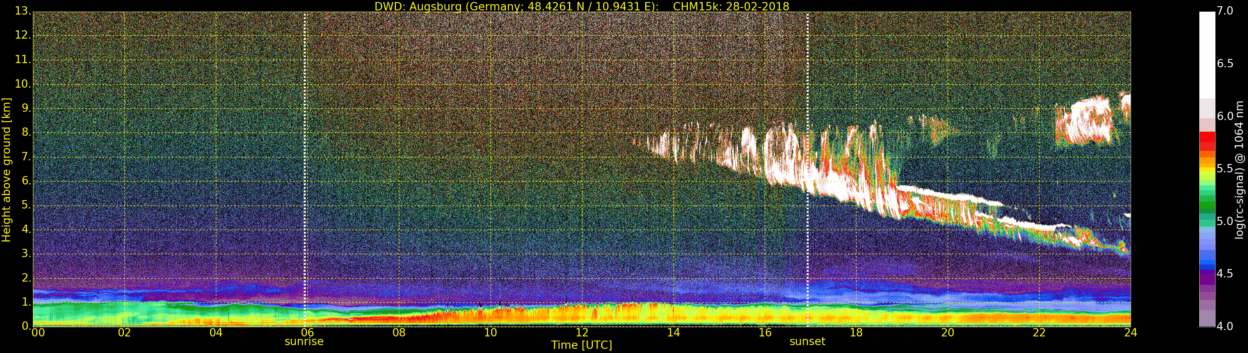Click the white dotted sunset marker line
This screenshot has width=1248, height=353.
(x=807, y=169)
